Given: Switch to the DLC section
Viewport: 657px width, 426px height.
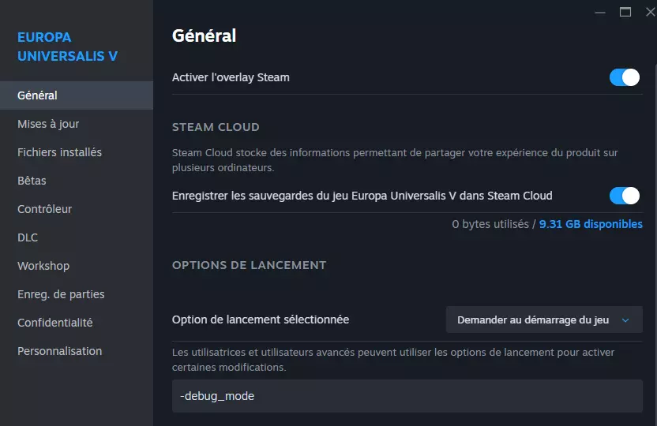Looking at the screenshot, I should click(x=28, y=237).
